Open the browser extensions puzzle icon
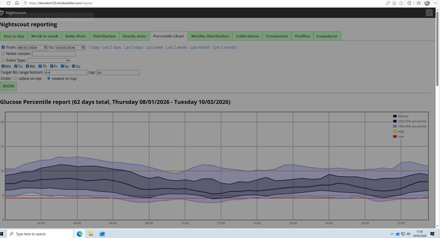The width and height of the screenshot is (440, 238). (410, 3)
